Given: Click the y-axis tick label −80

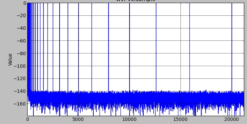Looking at the screenshot, I should coord(21,53).
